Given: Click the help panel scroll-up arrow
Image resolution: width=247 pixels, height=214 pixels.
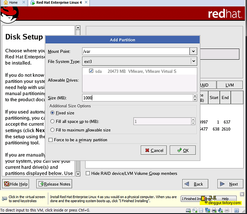Looking at the screenshot, I should 78,28.
